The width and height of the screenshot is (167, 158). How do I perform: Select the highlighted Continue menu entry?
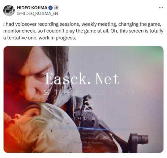88,129
